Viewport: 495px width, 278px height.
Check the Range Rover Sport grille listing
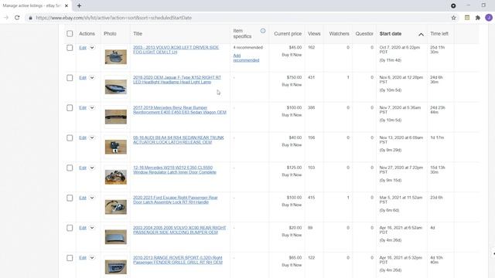tap(70, 258)
